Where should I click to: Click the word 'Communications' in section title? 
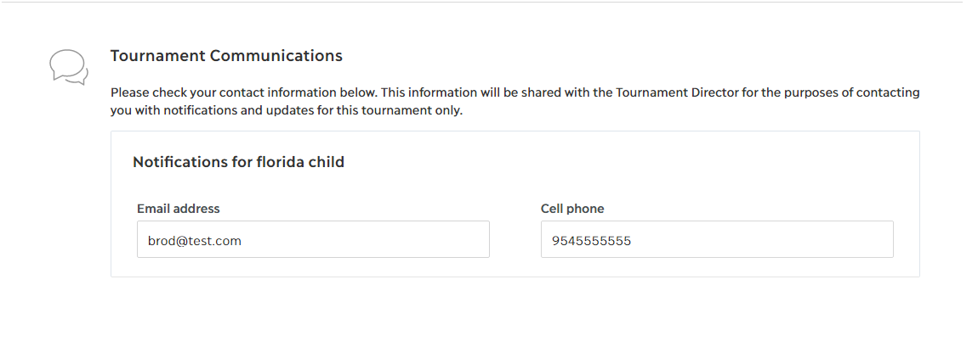point(276,56)
